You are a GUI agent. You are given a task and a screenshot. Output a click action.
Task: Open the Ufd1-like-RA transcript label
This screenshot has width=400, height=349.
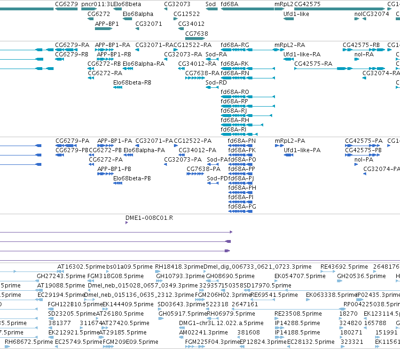pos(302,54)
